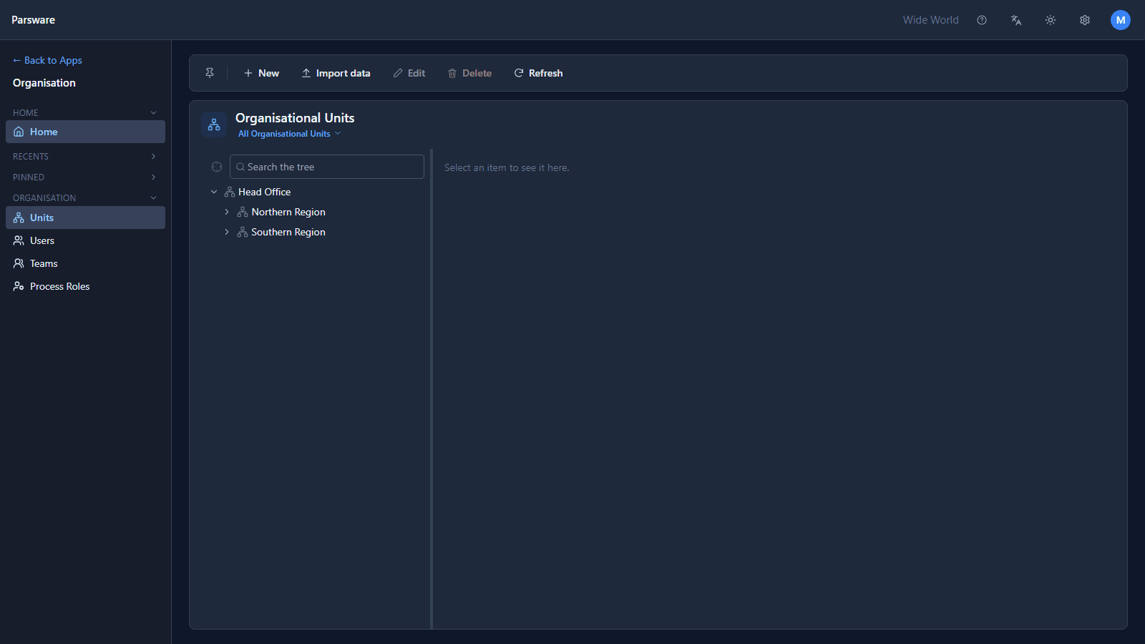Click the New button

(261, 73)
